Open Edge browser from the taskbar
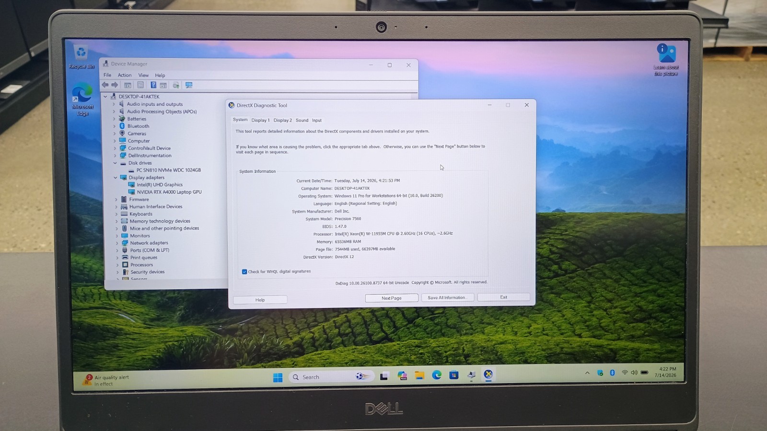This screenshot has width=767, height=431. pyautogui.click(x=437, y=375)
